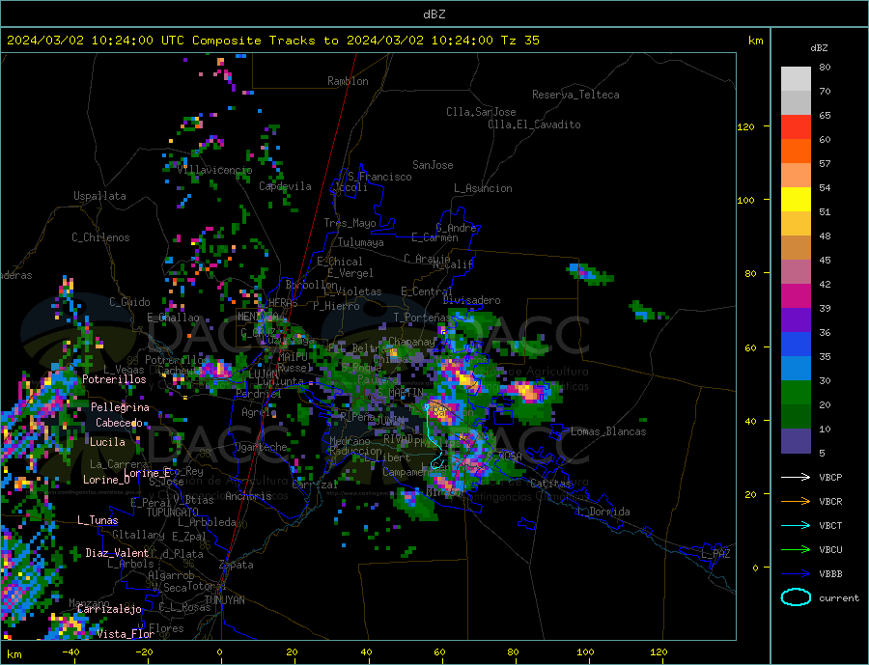Screen dimensions: 869x665
Task: Select the purple 36-39 dBZ swatch
Action: pos(796,320)
